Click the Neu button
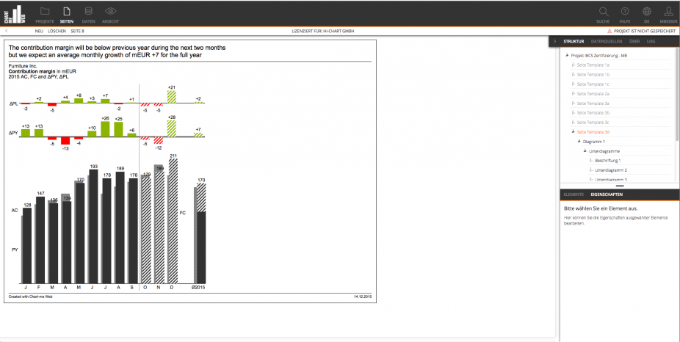 [39, 31]
